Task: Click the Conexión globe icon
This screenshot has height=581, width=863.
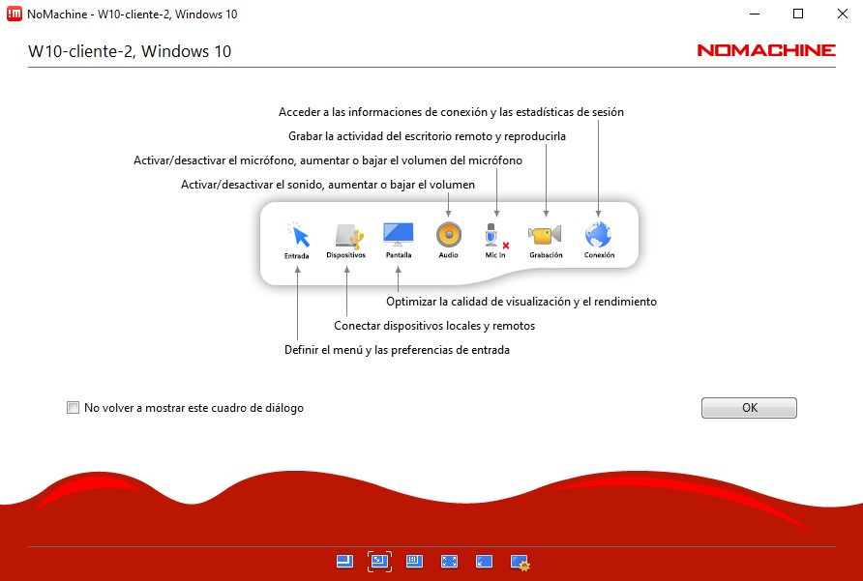Action: (x=599, y=235)
